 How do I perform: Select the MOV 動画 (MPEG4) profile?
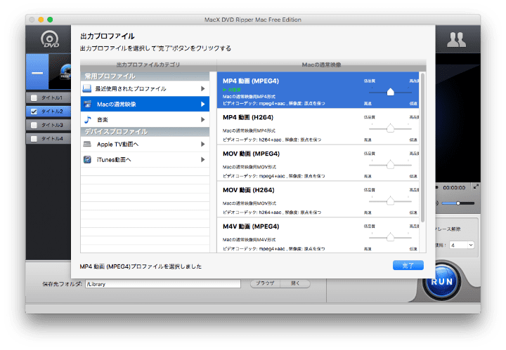[x=318, y=163]
